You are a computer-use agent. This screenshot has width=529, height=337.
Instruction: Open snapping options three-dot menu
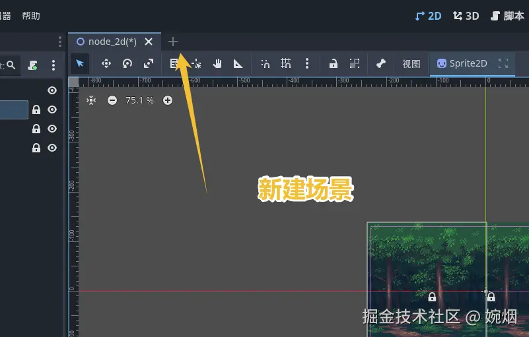306,63
